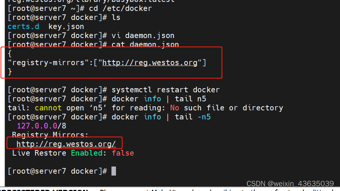Click the 'No such file or directory' error
340x191 pixels.
pyautogui.click(x=227, y=108)
